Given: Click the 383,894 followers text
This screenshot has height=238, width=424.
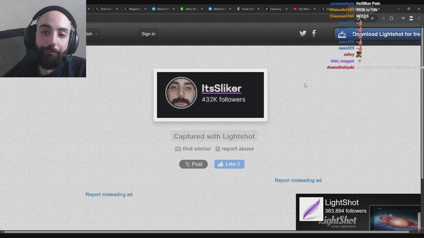Looking at the screenshot, I should tap(345, 211).
